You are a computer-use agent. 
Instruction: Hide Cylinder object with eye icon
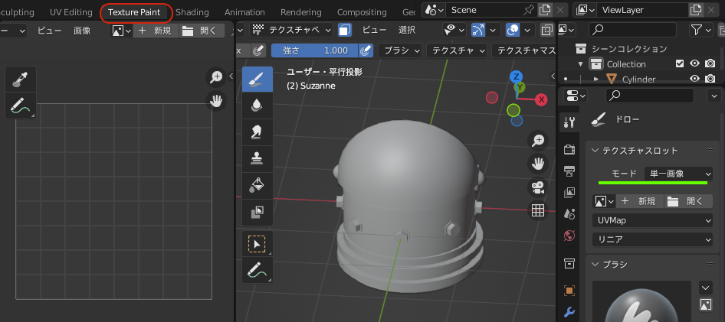[695, 79]
